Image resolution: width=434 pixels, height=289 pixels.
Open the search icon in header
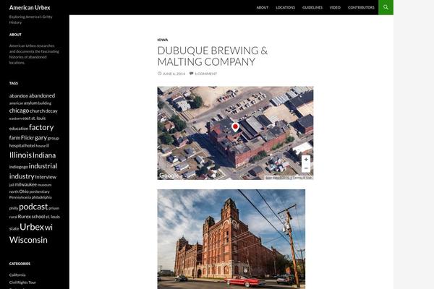pyautogui.click(x=386, y=7)
